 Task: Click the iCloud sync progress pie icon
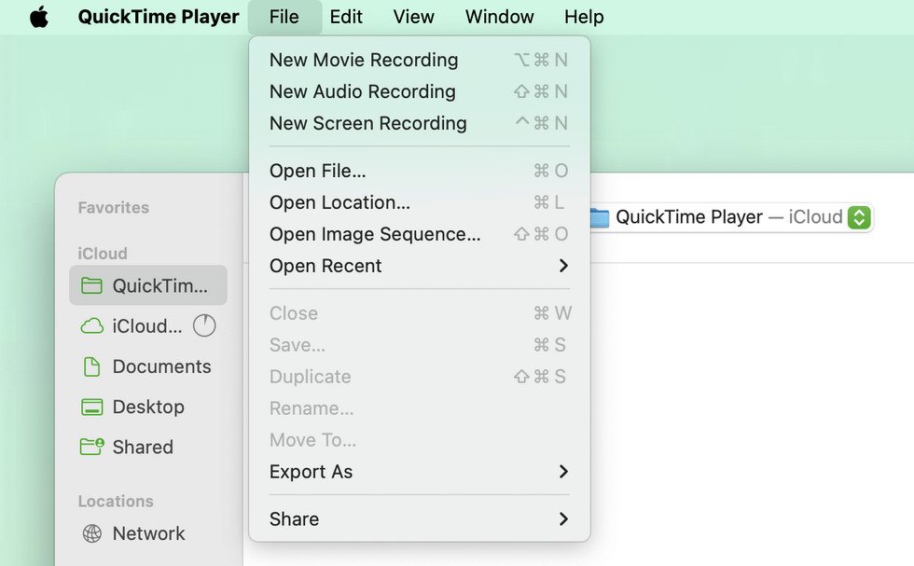click(204, 325)
